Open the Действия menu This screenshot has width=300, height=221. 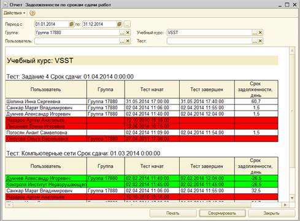click(x=14, y=13)
